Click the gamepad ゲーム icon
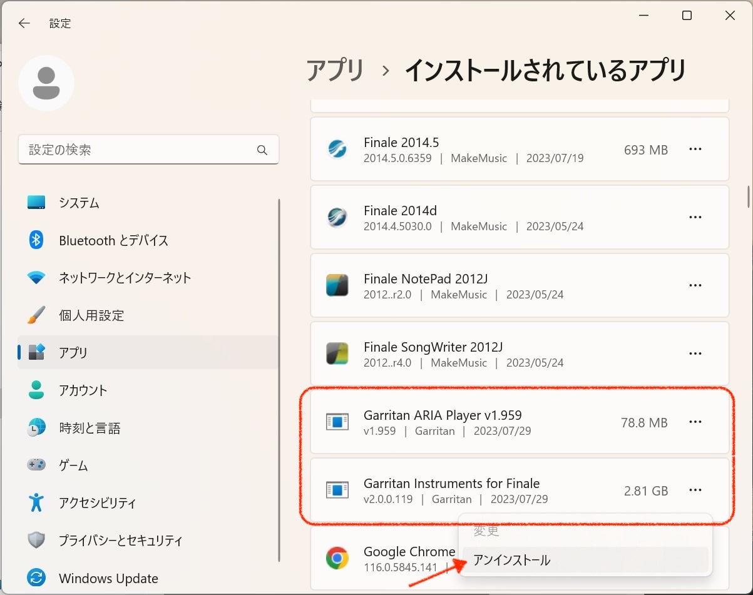 [36, 465]
